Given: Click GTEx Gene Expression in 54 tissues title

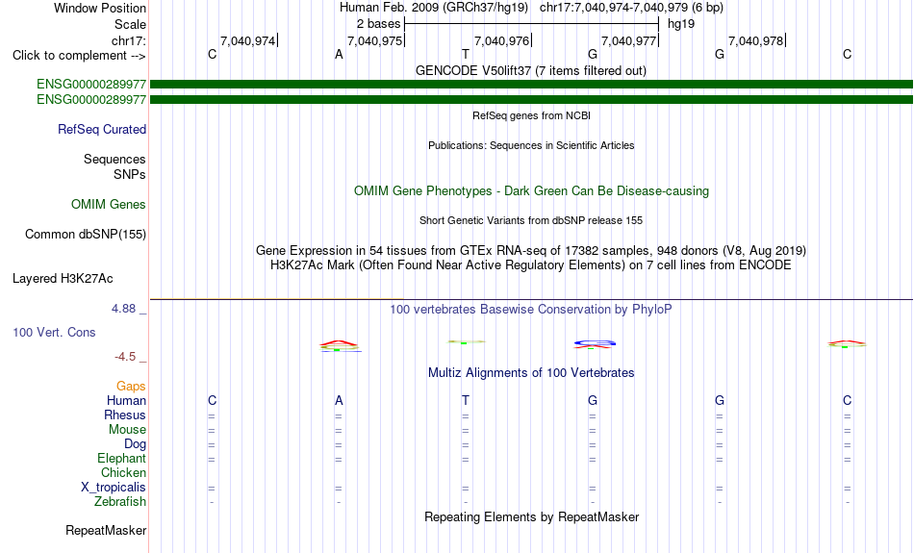Looking at the screenshot, I should (531, 251).
